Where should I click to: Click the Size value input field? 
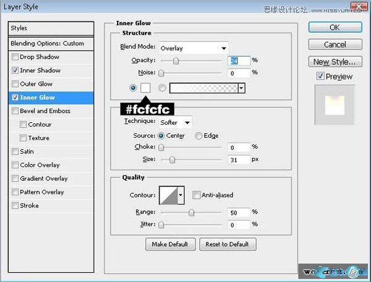237,160
